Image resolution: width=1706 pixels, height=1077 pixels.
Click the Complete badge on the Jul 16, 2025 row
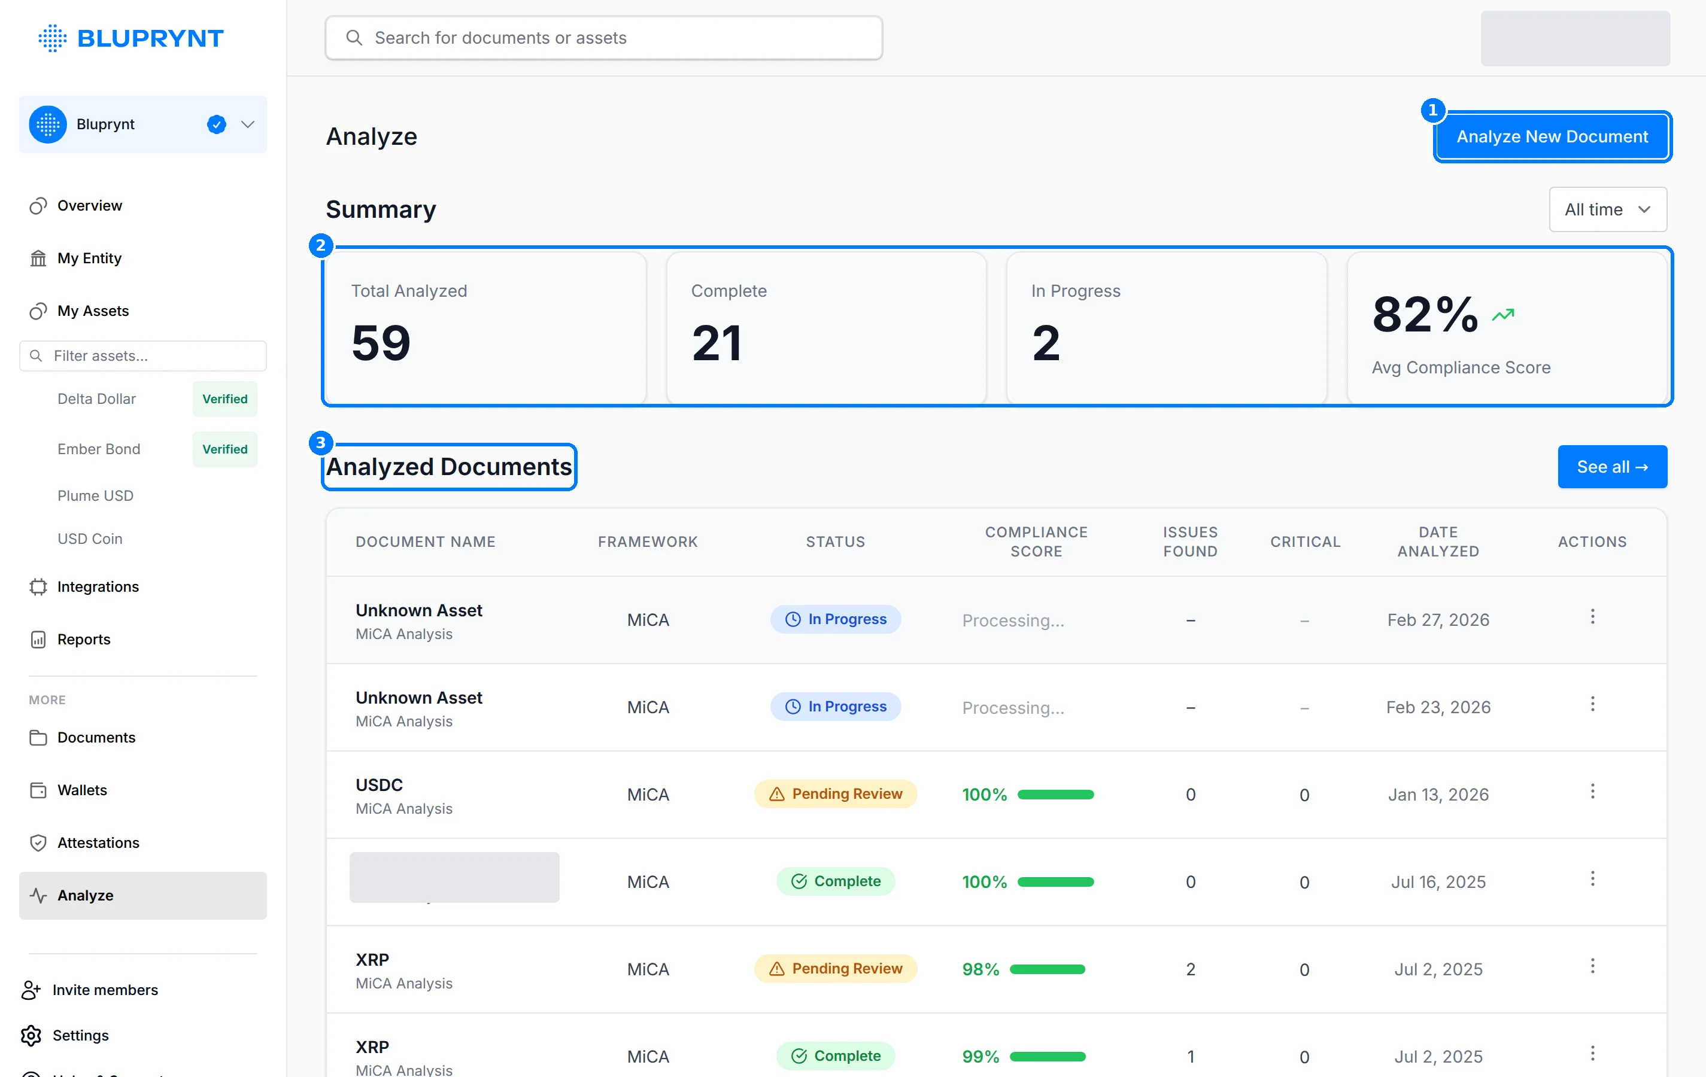pyautogui.click(x=835, y=881)
